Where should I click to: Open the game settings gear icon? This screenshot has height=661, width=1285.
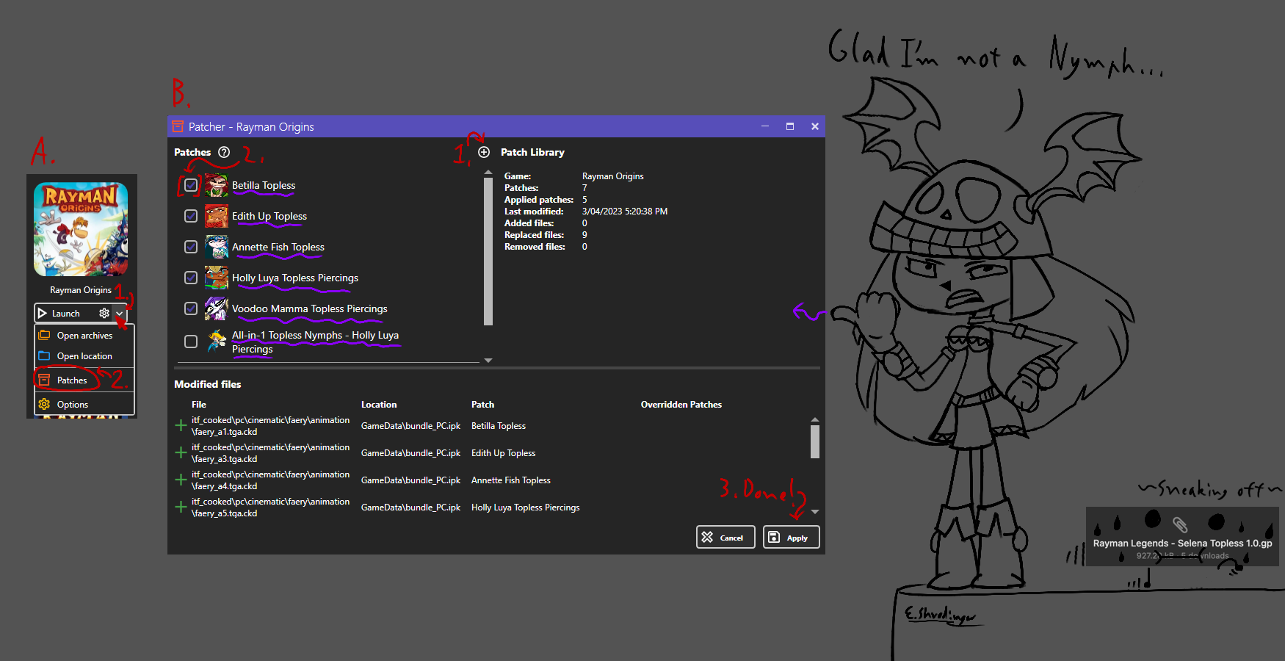point(104,313)
